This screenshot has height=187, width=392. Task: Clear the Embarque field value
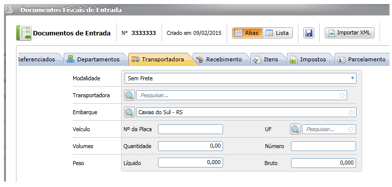pyautogui.click(x=351, y=113)
